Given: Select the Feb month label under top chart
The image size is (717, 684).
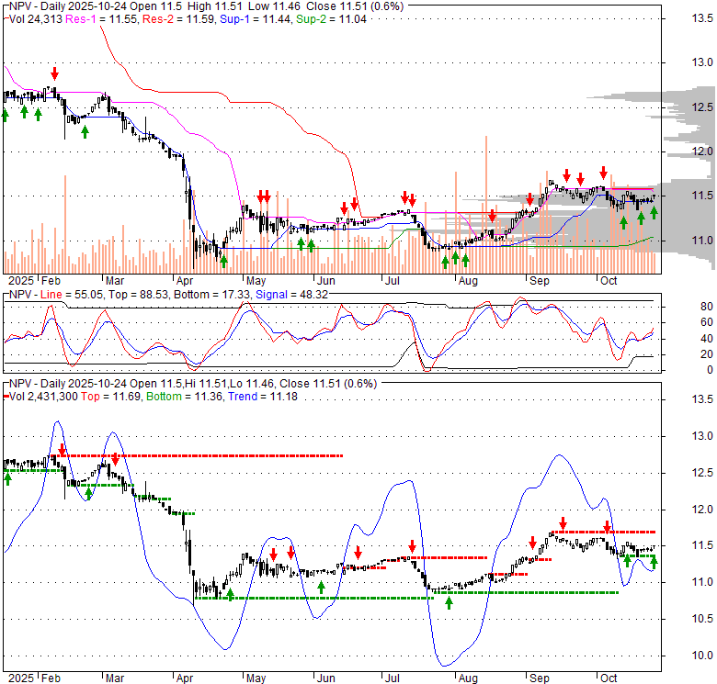Looking at the screenshot, I should pos(51,280).
